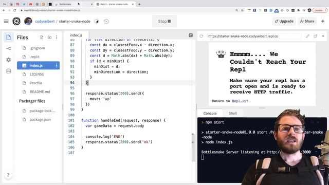Stop the running repl

pyautogui.click(x=164, y=21)
